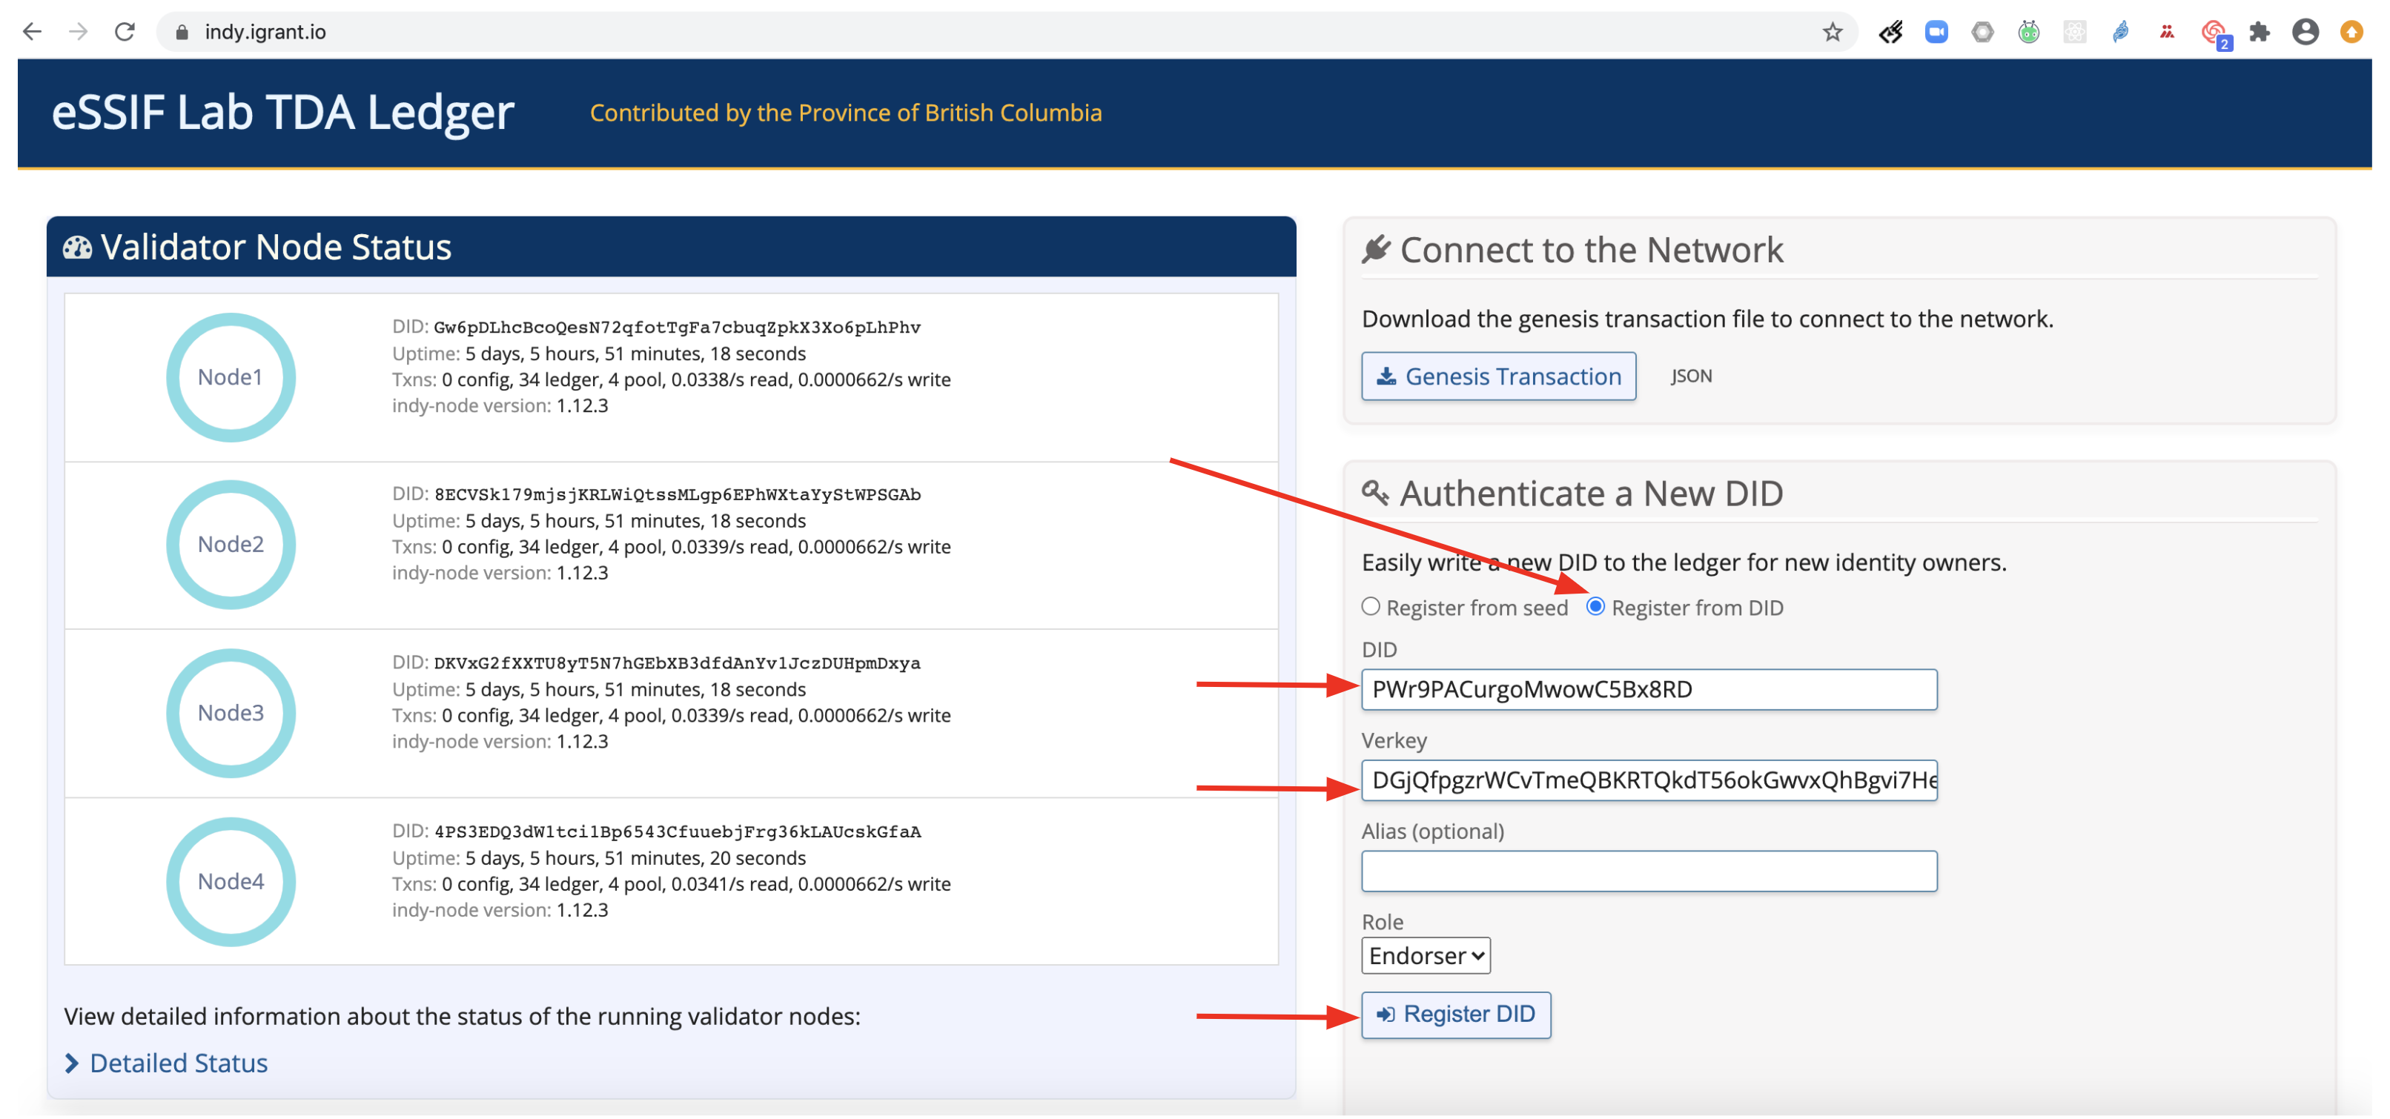Click the first black pen extension icon
Screen dimensions: 2390x1119
(1891, 32)
